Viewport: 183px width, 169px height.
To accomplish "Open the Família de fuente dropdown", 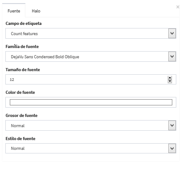I will 91,56.
